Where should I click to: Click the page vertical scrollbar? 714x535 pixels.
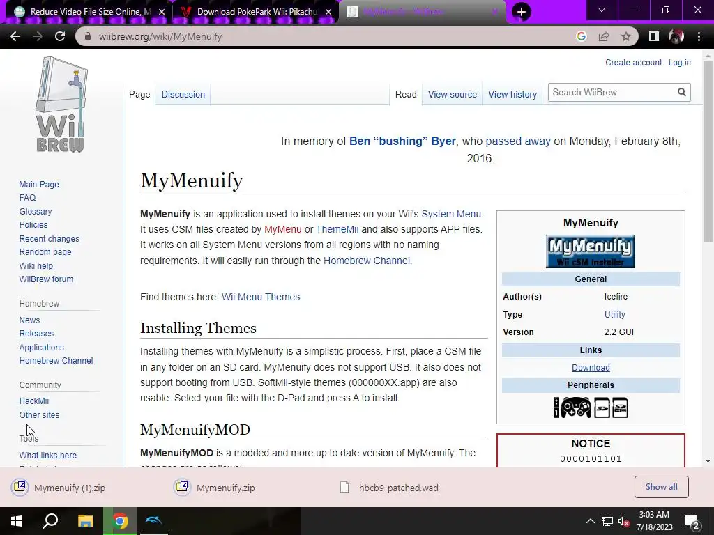point(708,150)
